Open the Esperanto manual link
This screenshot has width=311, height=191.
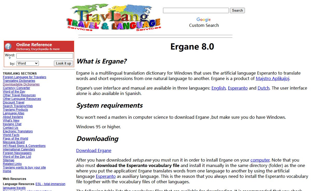point(238,88)
